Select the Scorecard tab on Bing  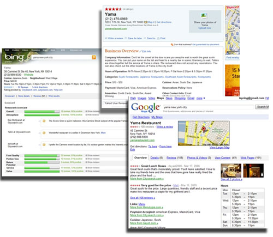[10, 96]
